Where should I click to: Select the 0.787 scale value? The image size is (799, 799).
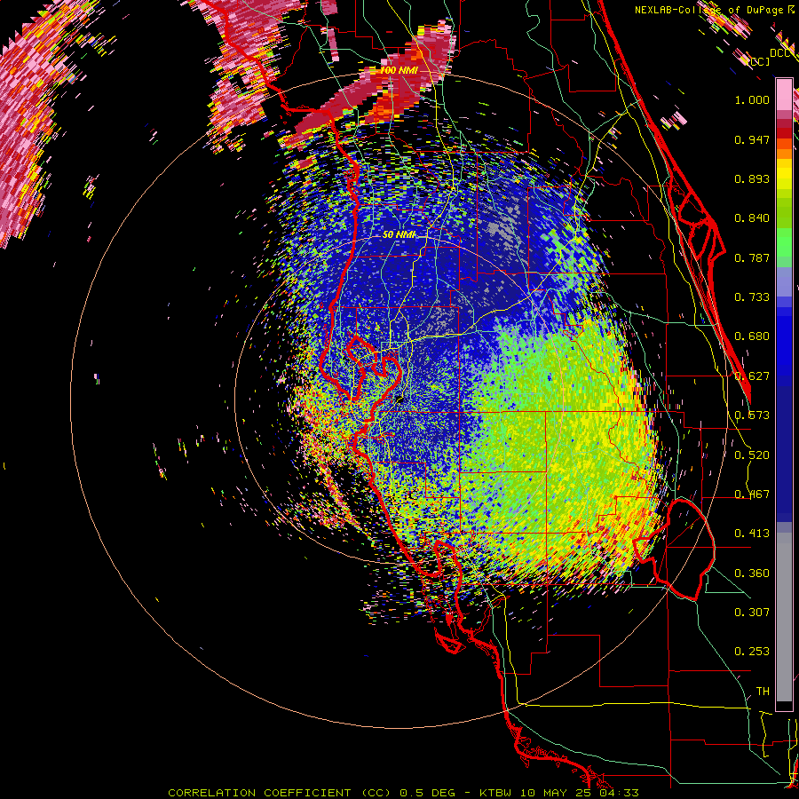tap(752, 257)
